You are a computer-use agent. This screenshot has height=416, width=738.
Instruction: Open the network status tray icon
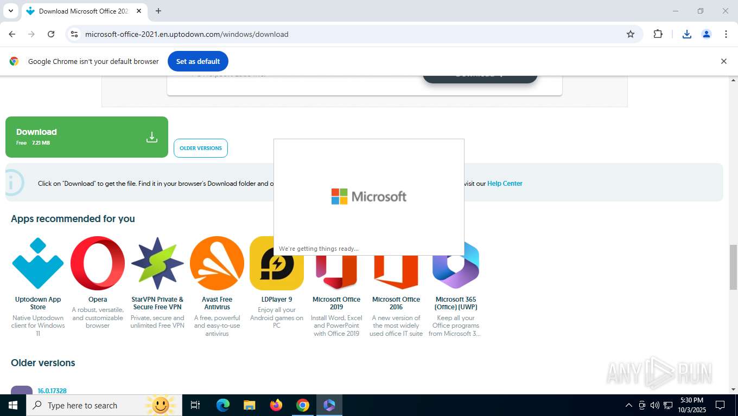[668, 405]
